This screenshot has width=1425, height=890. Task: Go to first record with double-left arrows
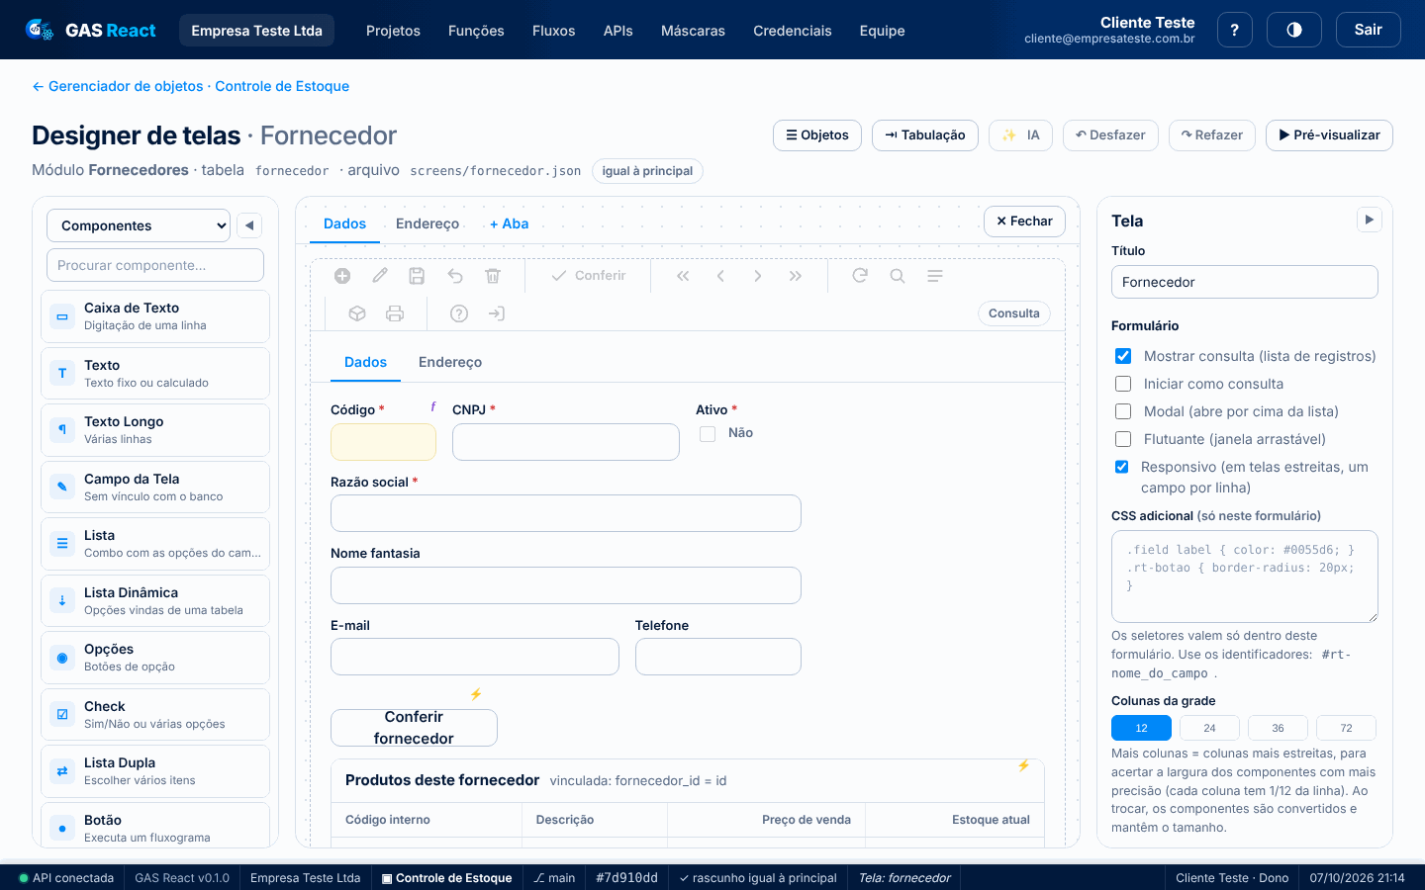(683, 276)
